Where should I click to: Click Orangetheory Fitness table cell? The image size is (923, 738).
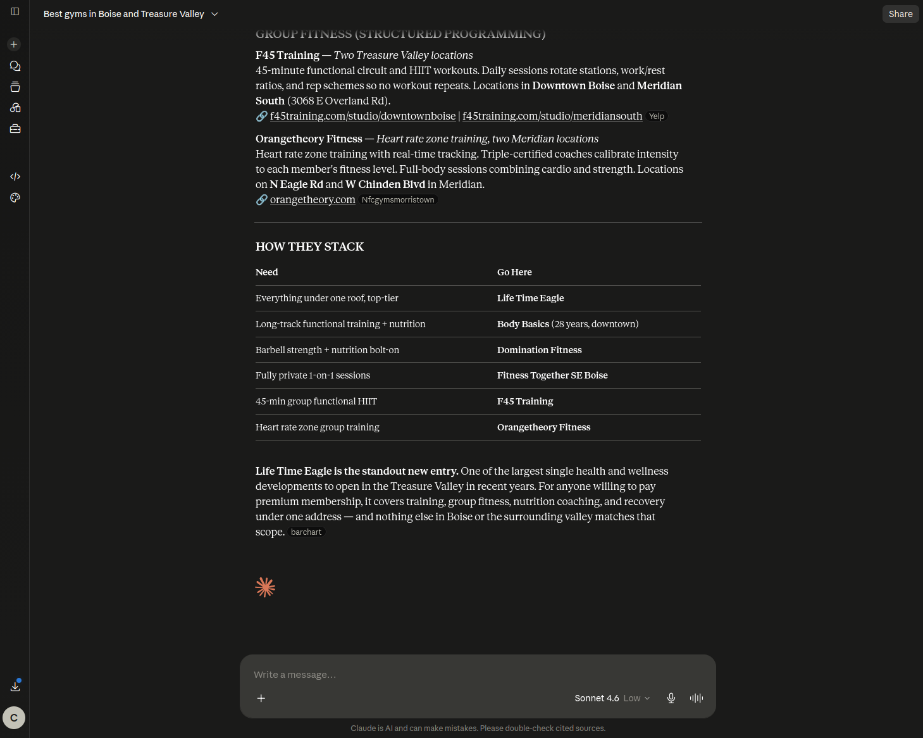click(x=543, y=427)
